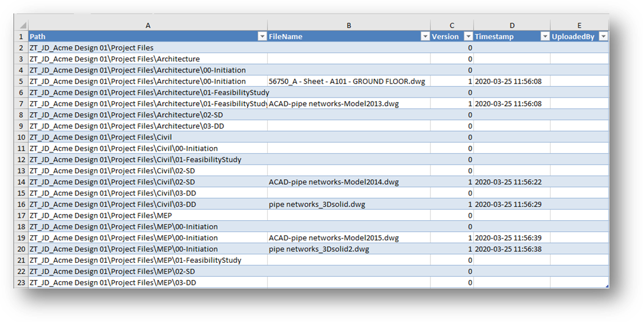Open the Timestamp column filter dropdown
643x322 pixels.
point(545,37)
